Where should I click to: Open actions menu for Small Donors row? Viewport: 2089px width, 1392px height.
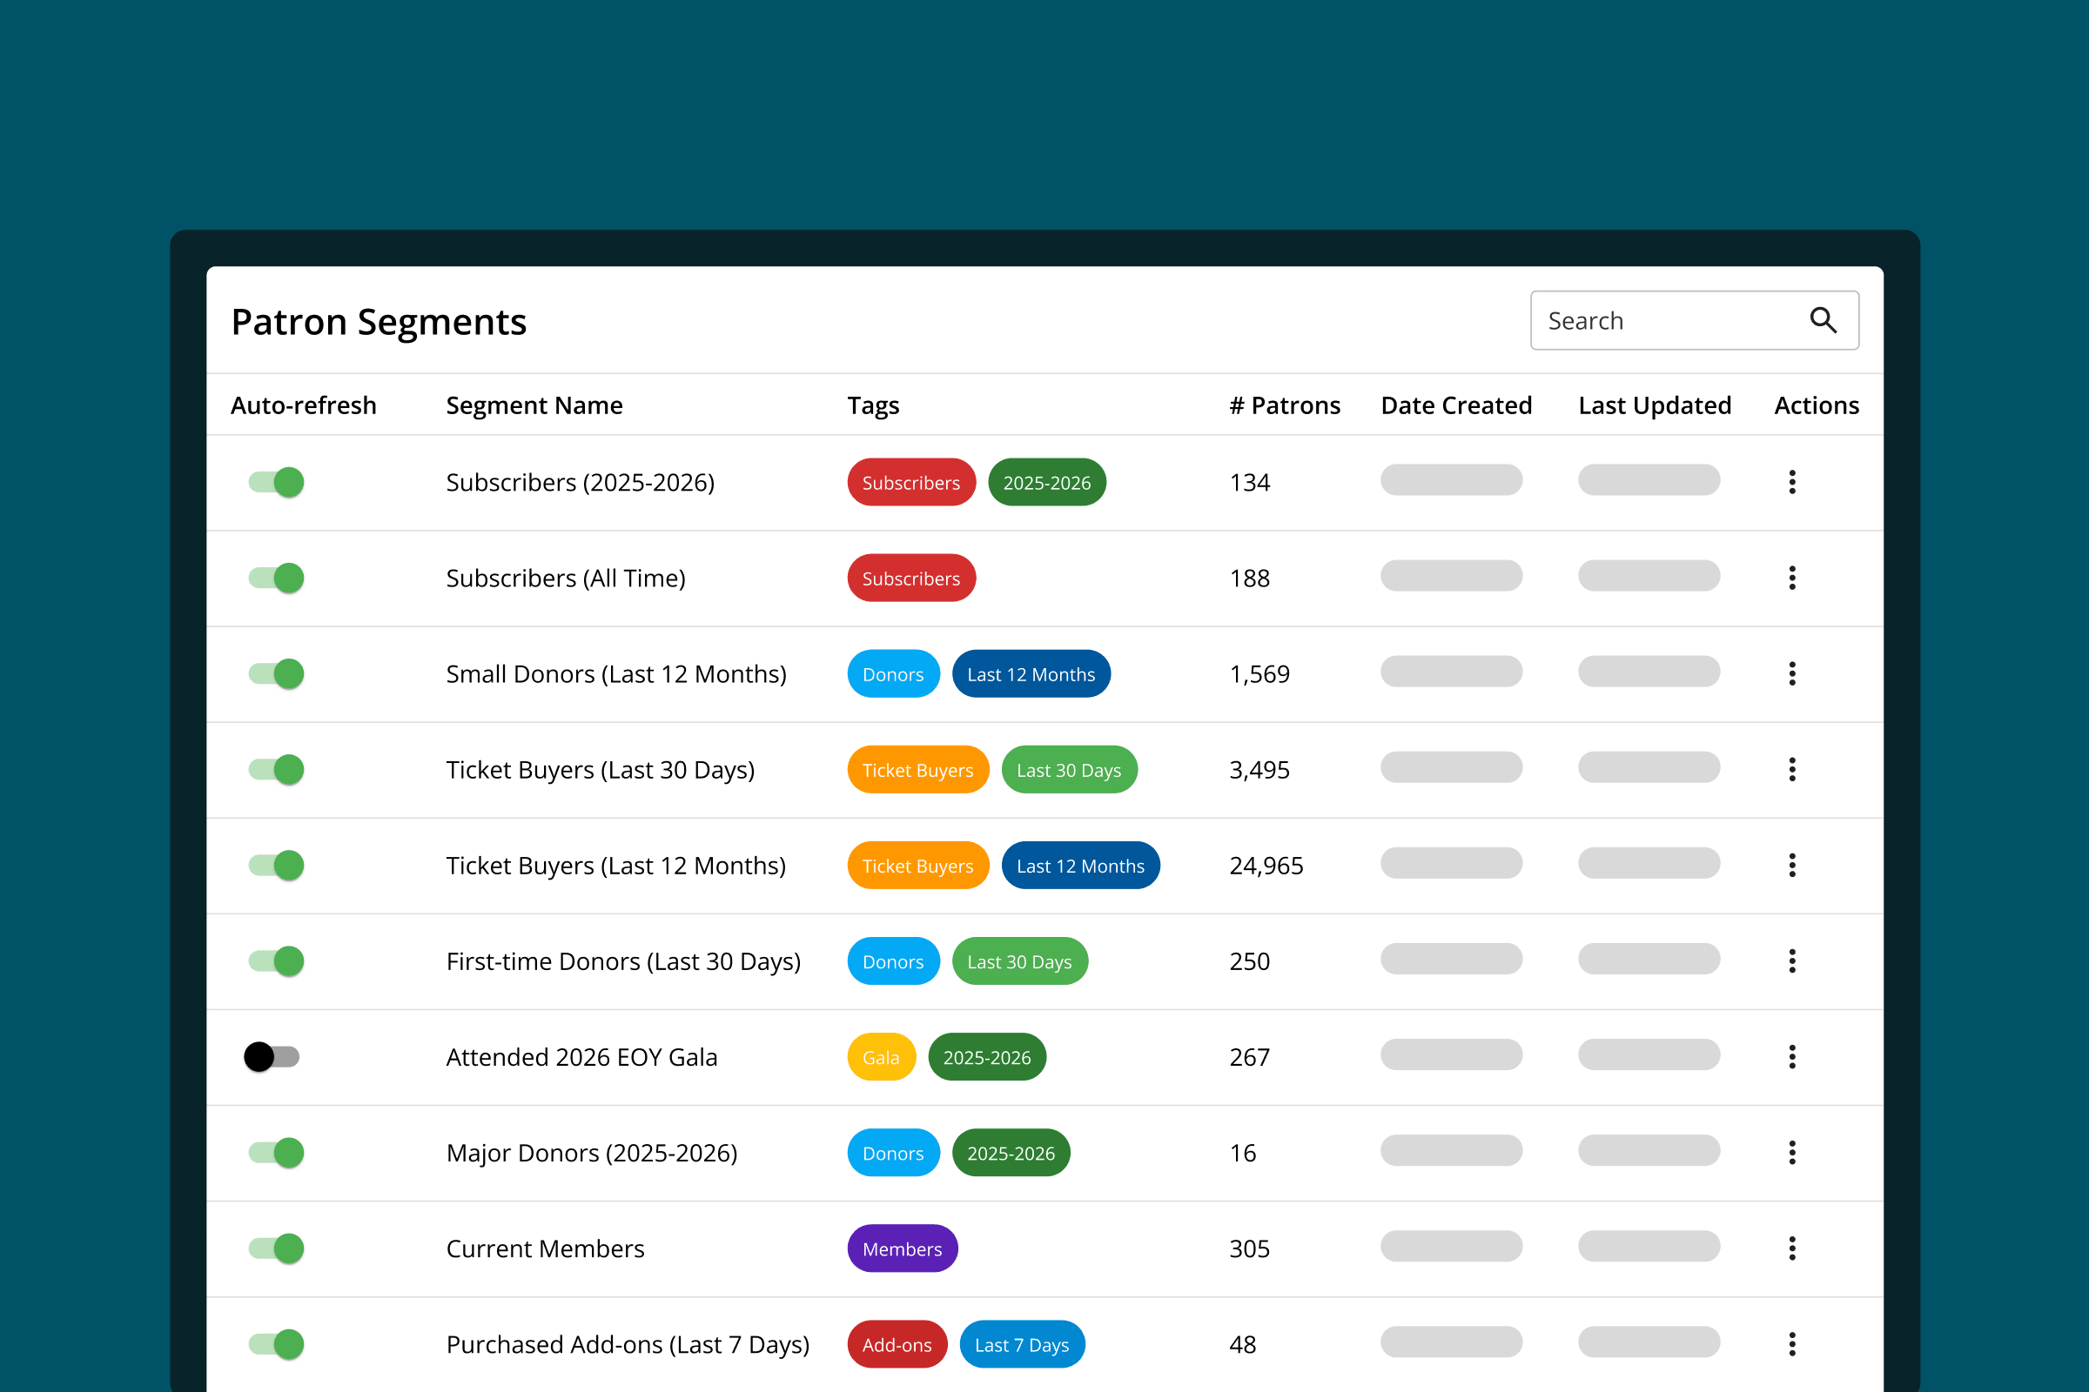tap(1792, 673)
